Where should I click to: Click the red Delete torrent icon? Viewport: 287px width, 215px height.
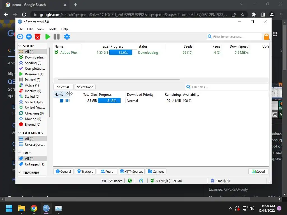(38, 37)
